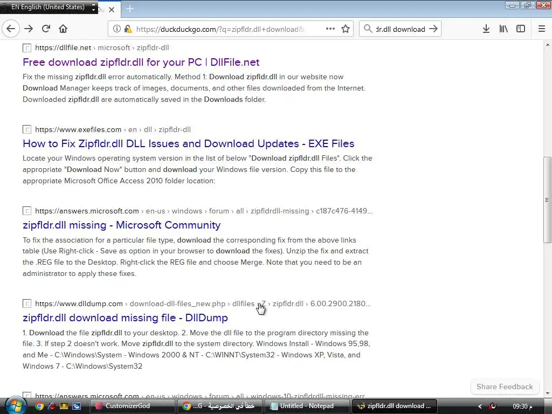This screenshot has width=552, height=414.
Task: Open the Library icon
Action: tap(503, 29)
